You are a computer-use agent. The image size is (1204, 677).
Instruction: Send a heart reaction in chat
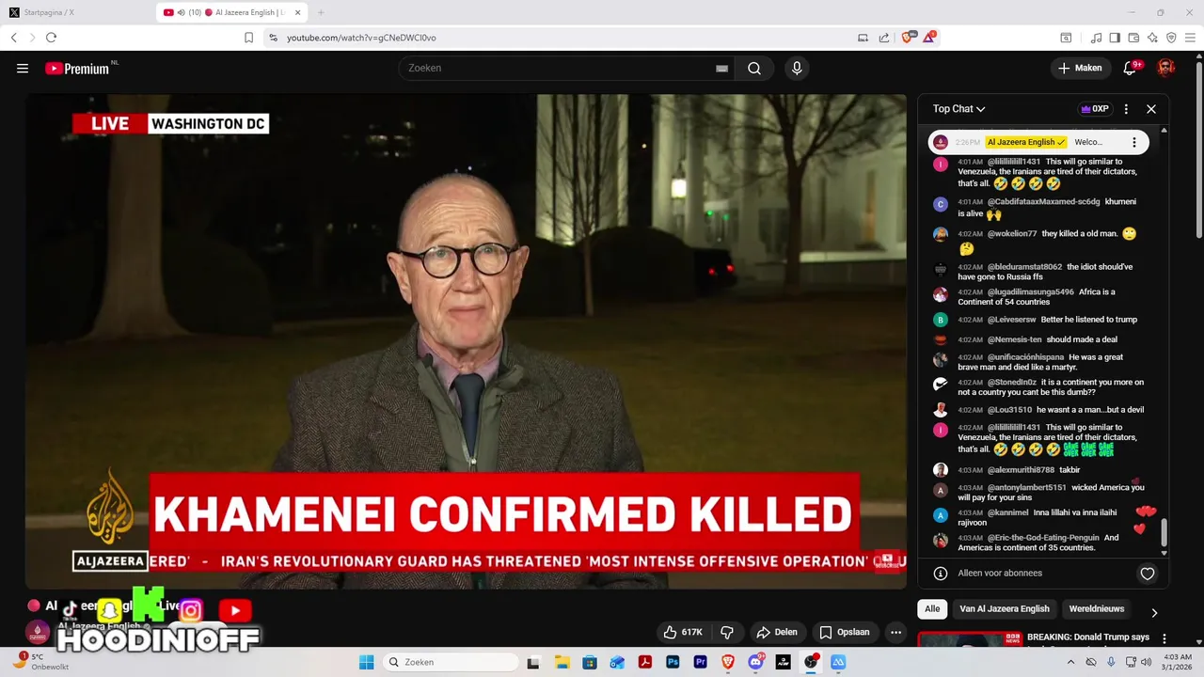1148,574
